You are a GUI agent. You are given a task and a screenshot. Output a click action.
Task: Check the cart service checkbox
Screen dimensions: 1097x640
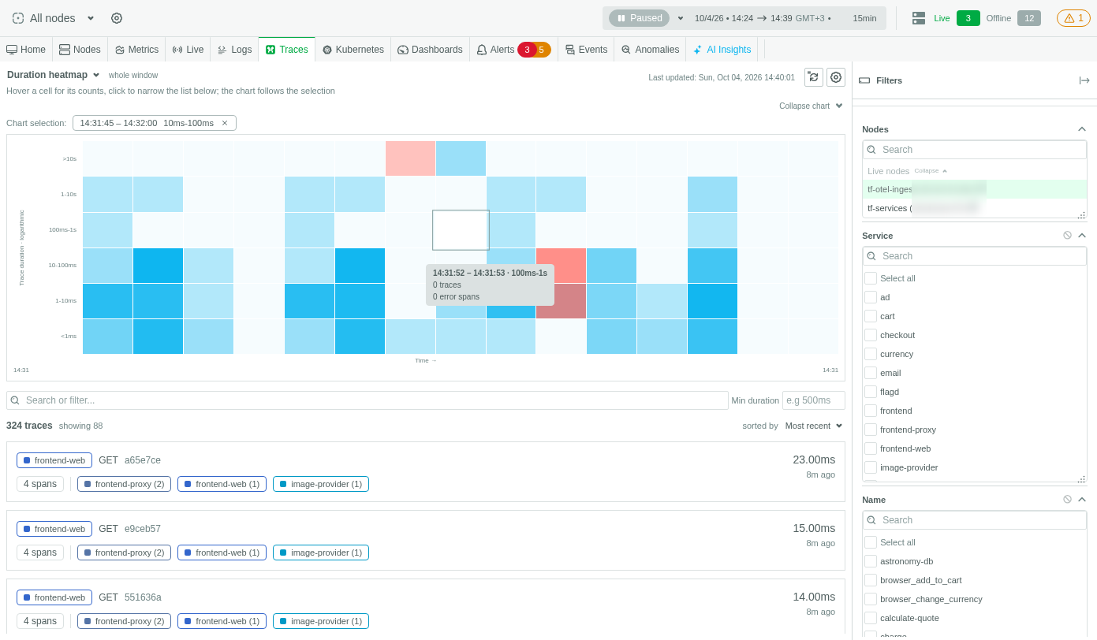(x=871, y=316)
